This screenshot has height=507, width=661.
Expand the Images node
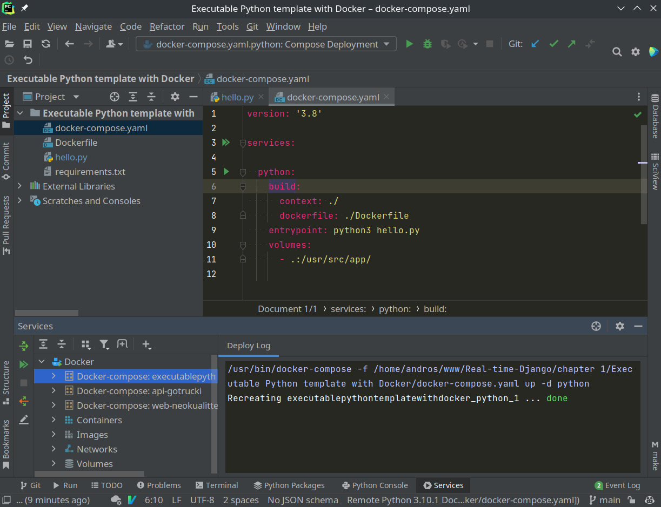point(54,434)
